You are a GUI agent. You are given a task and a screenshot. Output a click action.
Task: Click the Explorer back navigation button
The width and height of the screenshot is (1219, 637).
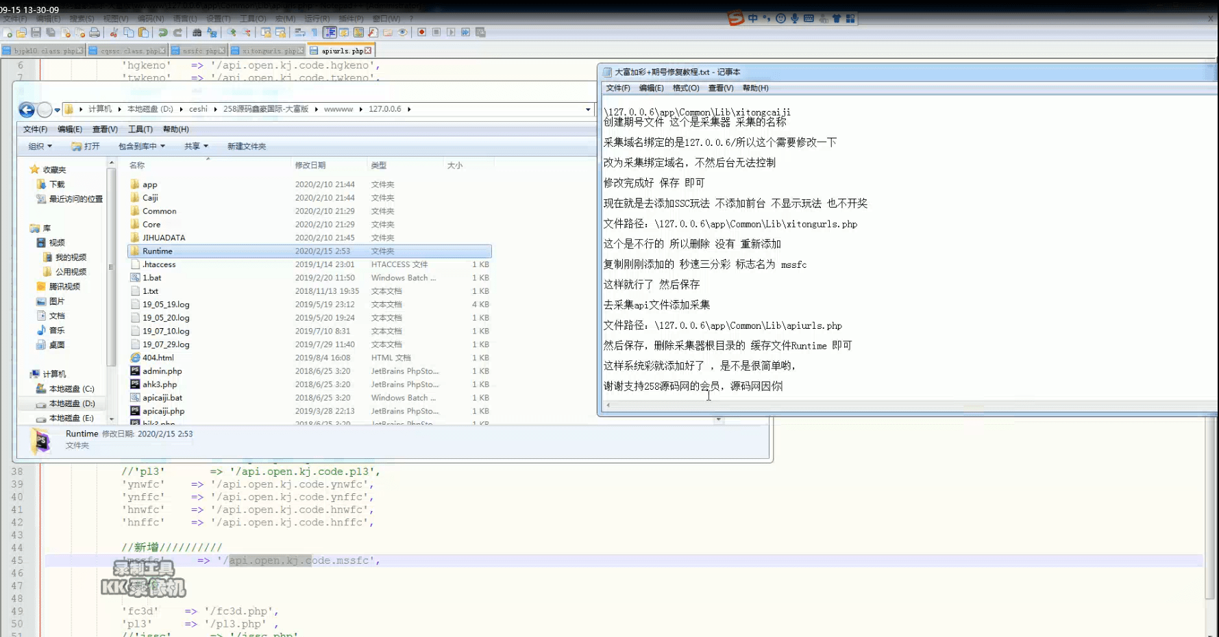[x=27, y=110]
